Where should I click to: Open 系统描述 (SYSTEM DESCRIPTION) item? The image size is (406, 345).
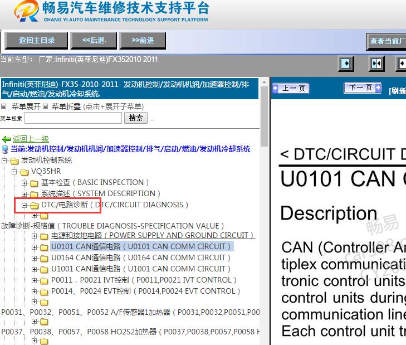101,193
